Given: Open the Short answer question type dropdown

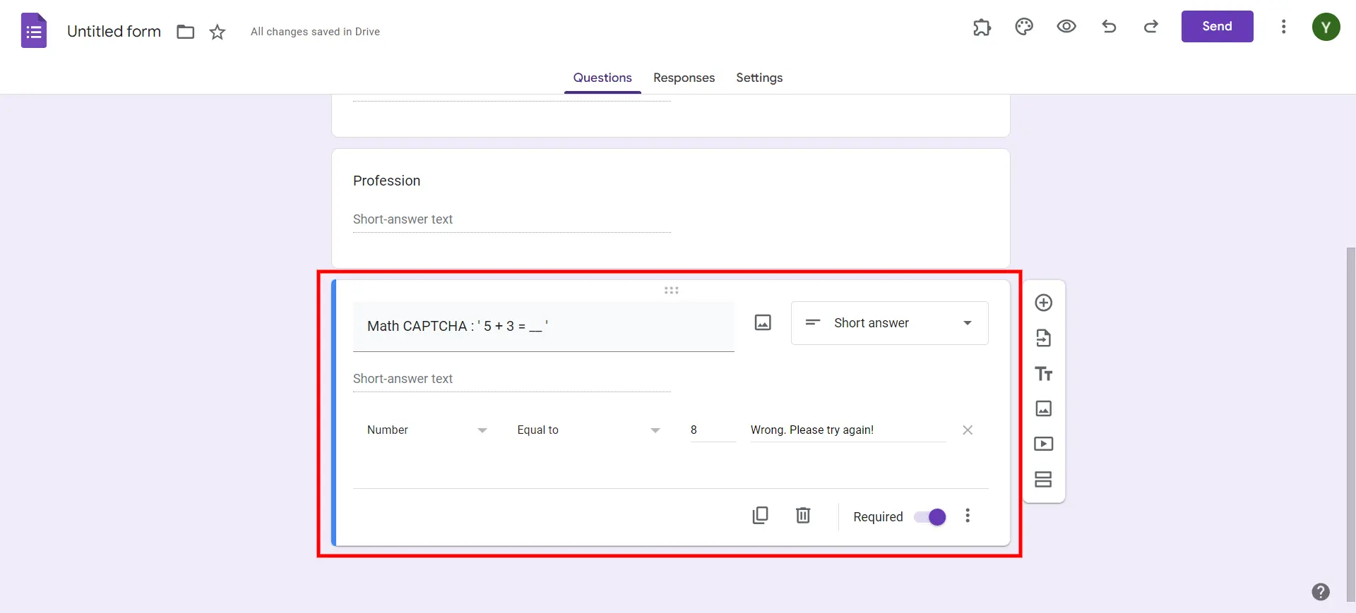Looking at the screenshot, I should 889,323.
